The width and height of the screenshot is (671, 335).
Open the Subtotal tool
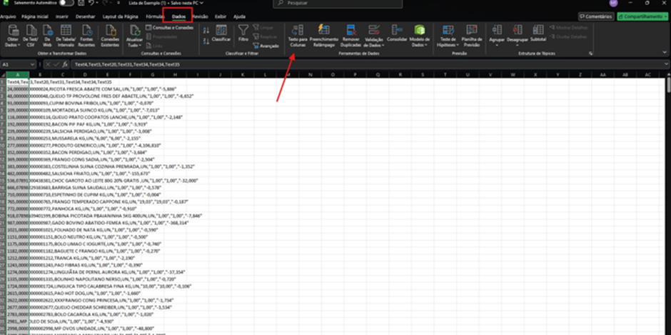[538, 33]
